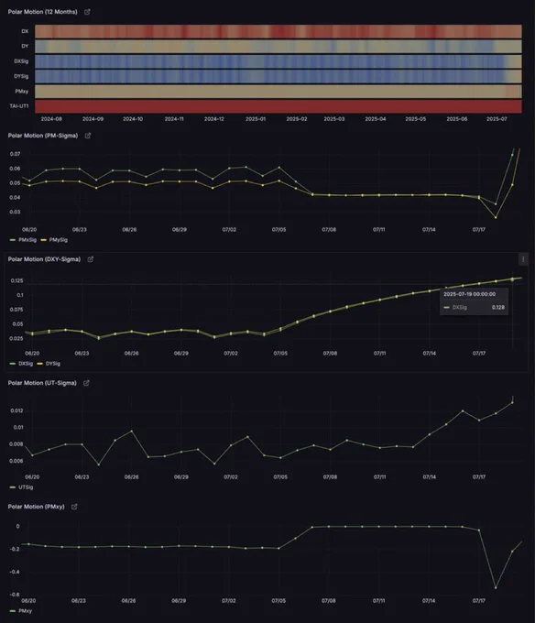
Task: Click the 2024-08 label on heatmap axis
Action: (51, 119)
